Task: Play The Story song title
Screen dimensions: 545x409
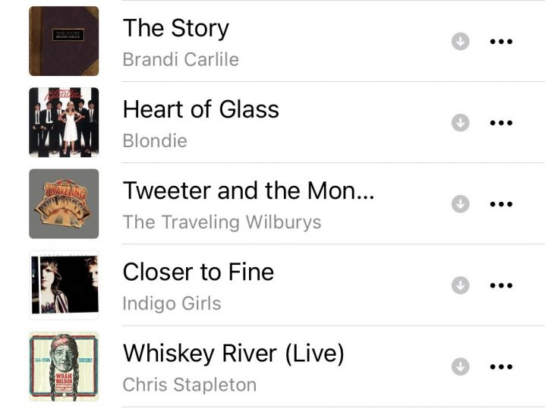Action: coord(176,29)
